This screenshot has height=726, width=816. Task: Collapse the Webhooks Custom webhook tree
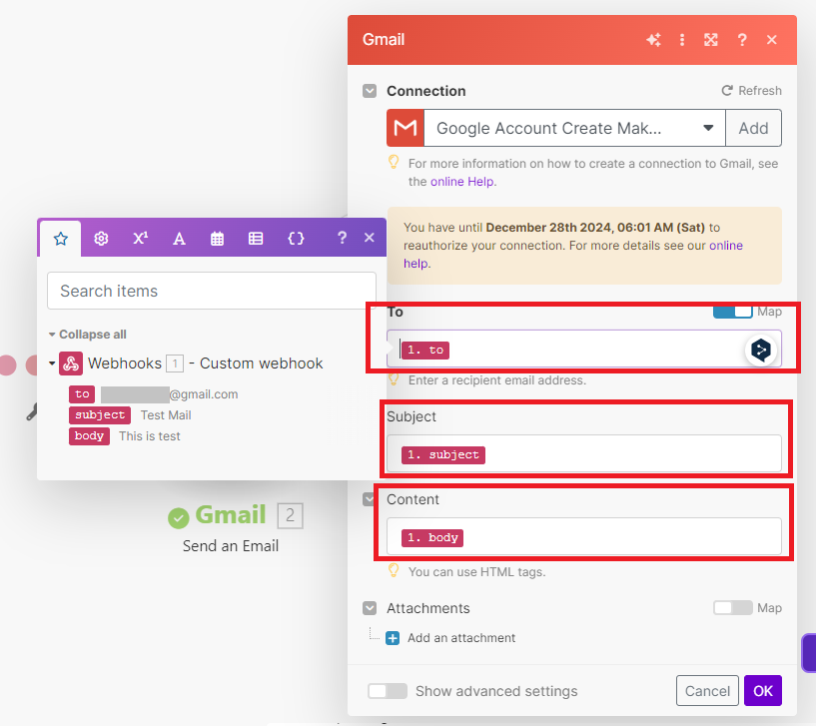pyautogui.click(x=52, y=363)
